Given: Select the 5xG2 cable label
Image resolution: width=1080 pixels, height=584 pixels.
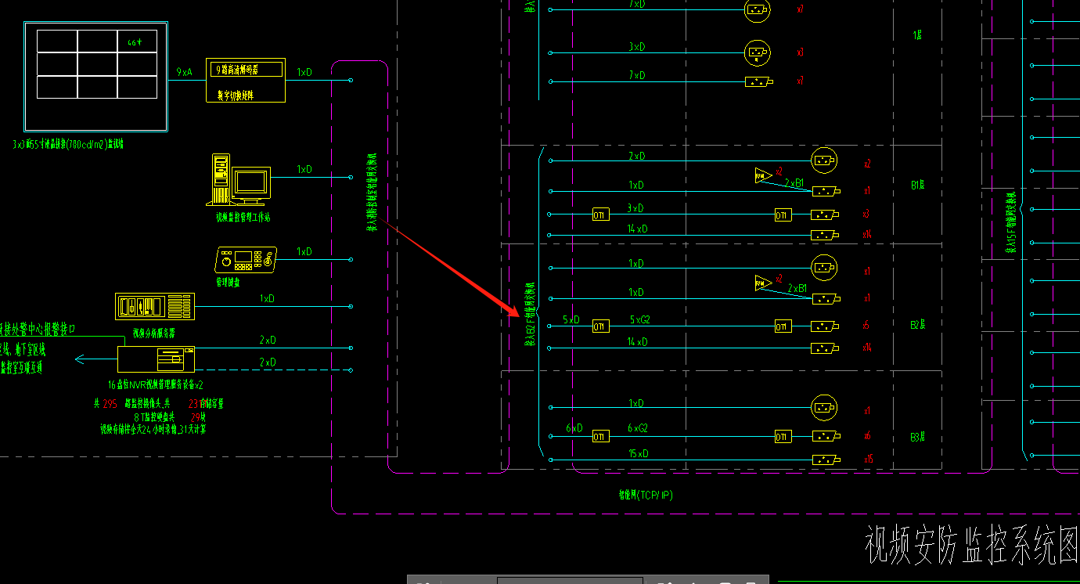Looking at the screenshot, I should click(639, 319).
